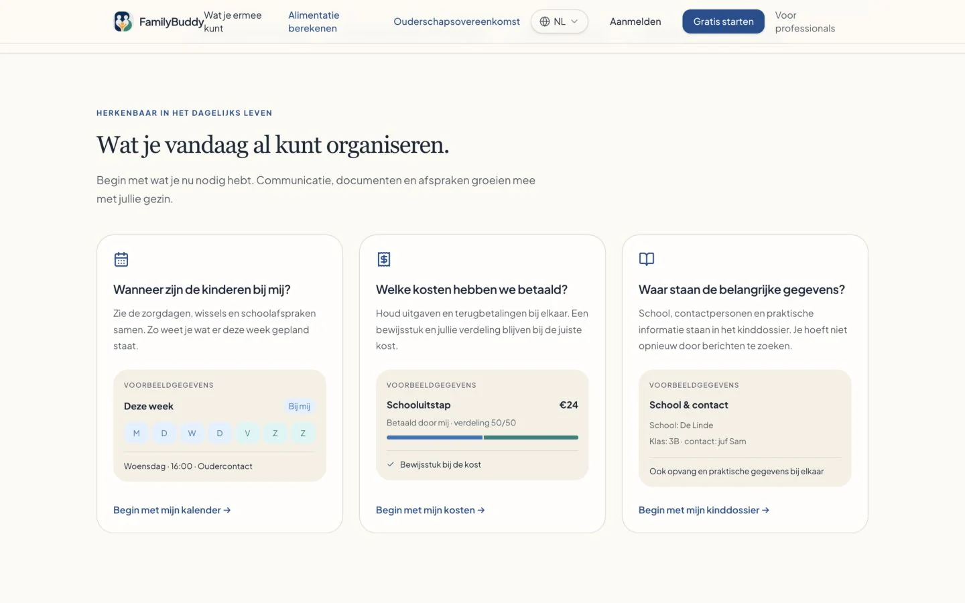Click "Klas: 3B · contact: juf Sam"
965x603 pixels.
click(x=698, y=442)
